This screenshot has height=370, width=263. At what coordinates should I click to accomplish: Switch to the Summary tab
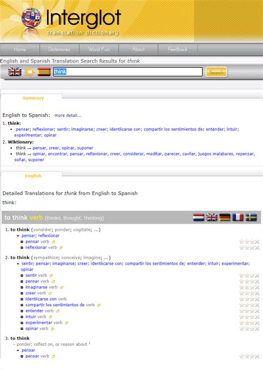pyautogui.click(x=33, y=98)
